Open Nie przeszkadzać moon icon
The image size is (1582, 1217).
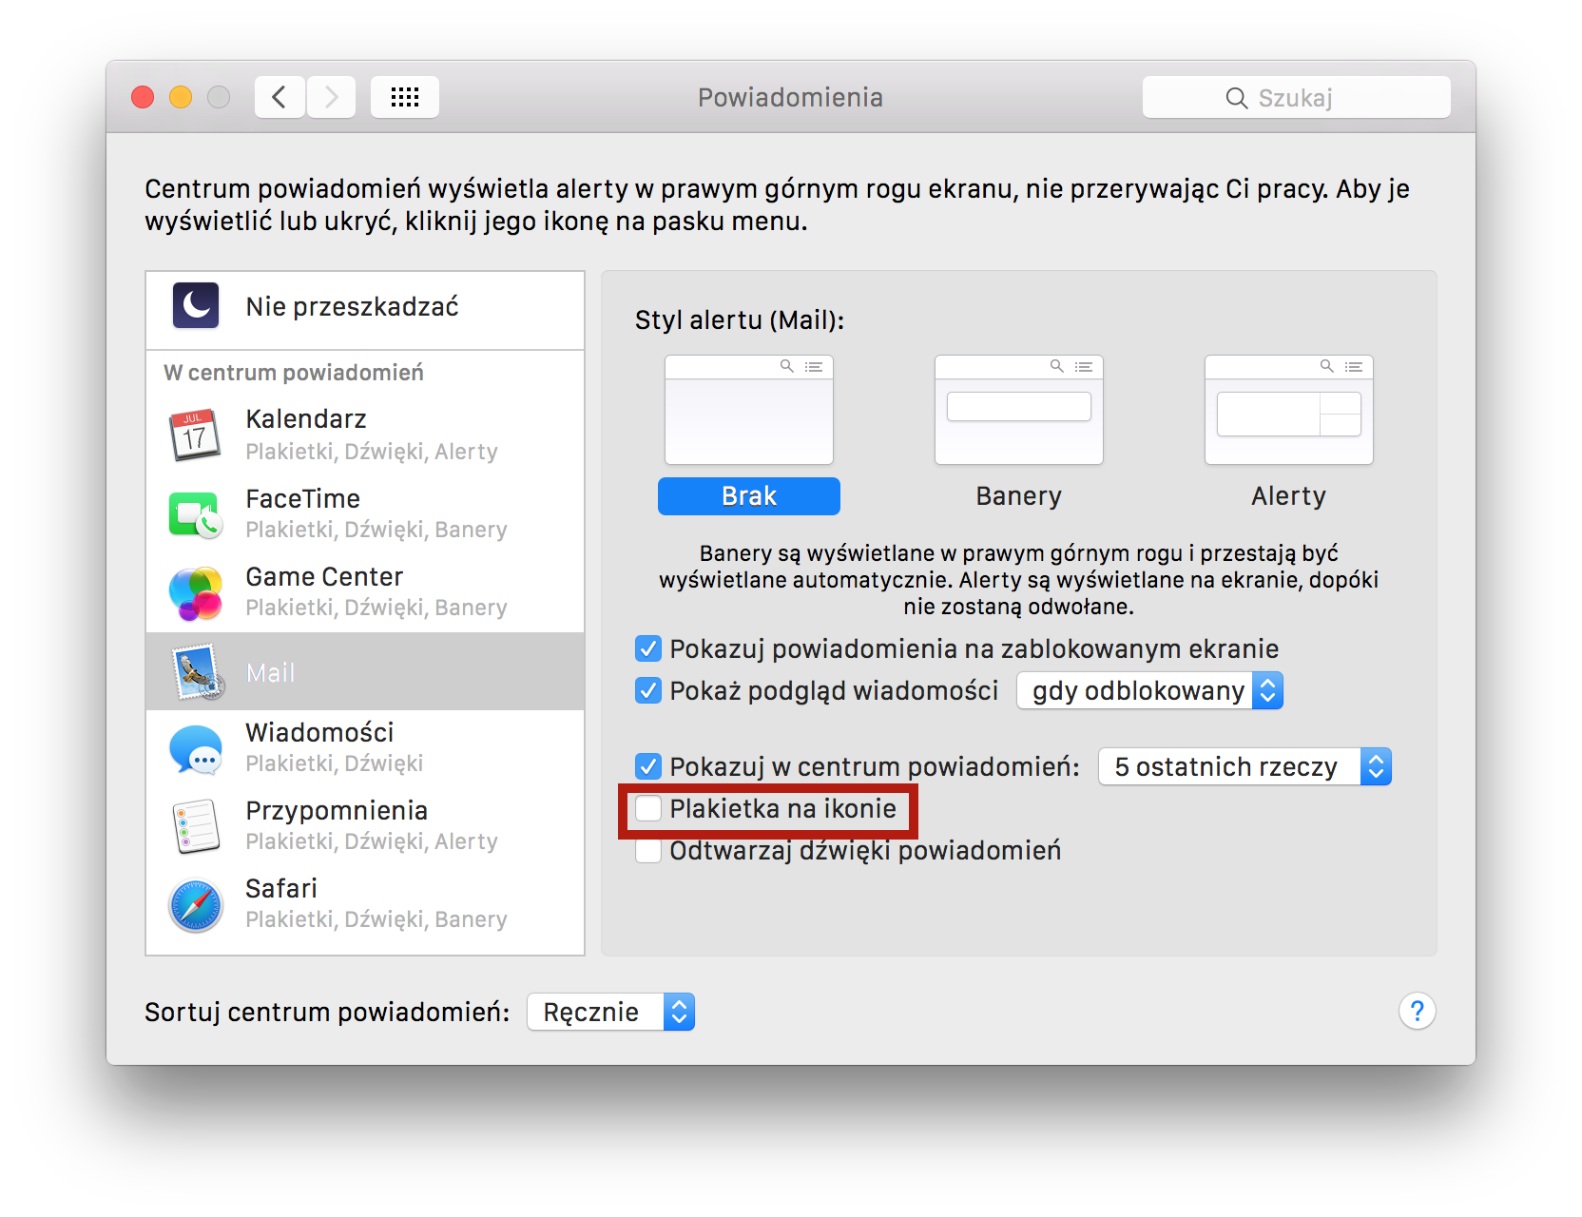point(196,306)
